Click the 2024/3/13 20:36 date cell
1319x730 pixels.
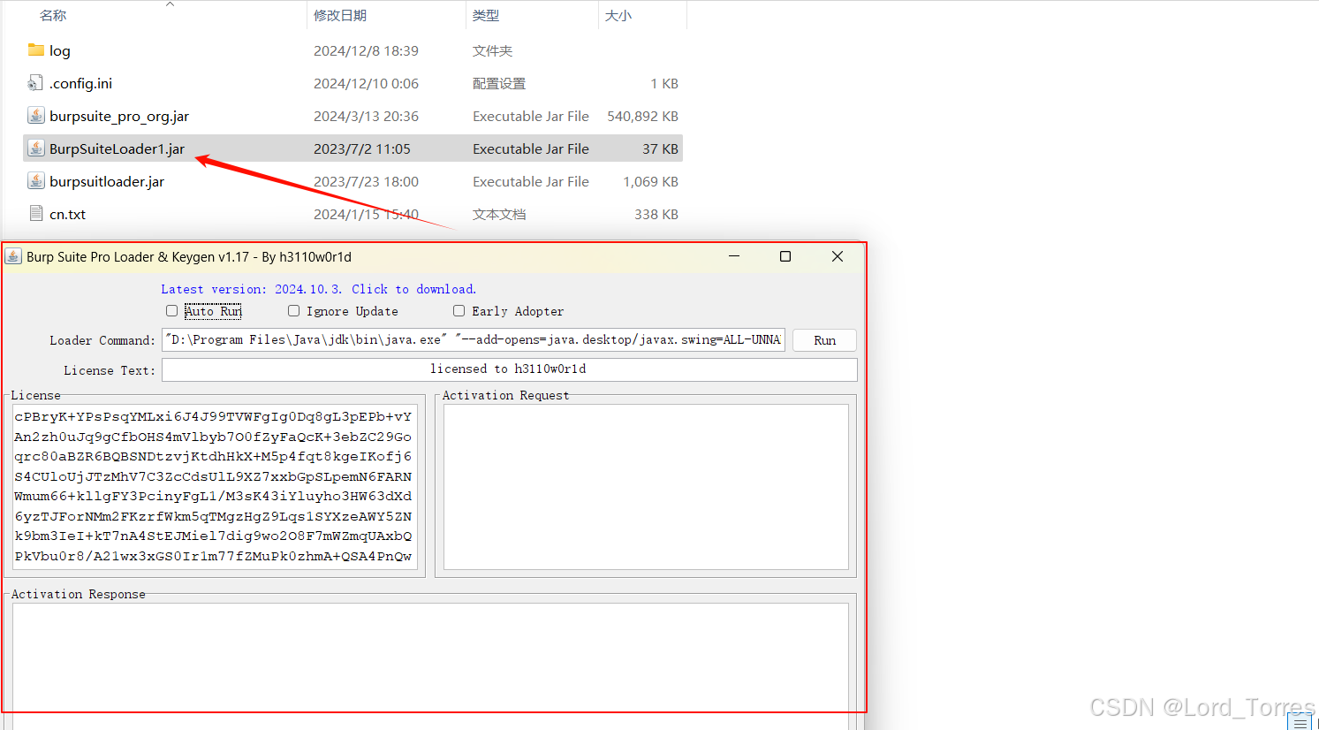(366, 116)
